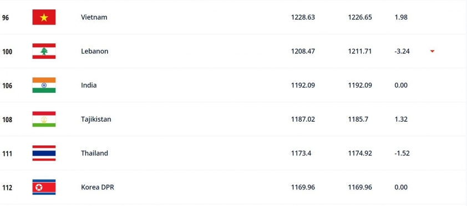Click the India flag icon

pyautogui.click(x=44, y=86)
